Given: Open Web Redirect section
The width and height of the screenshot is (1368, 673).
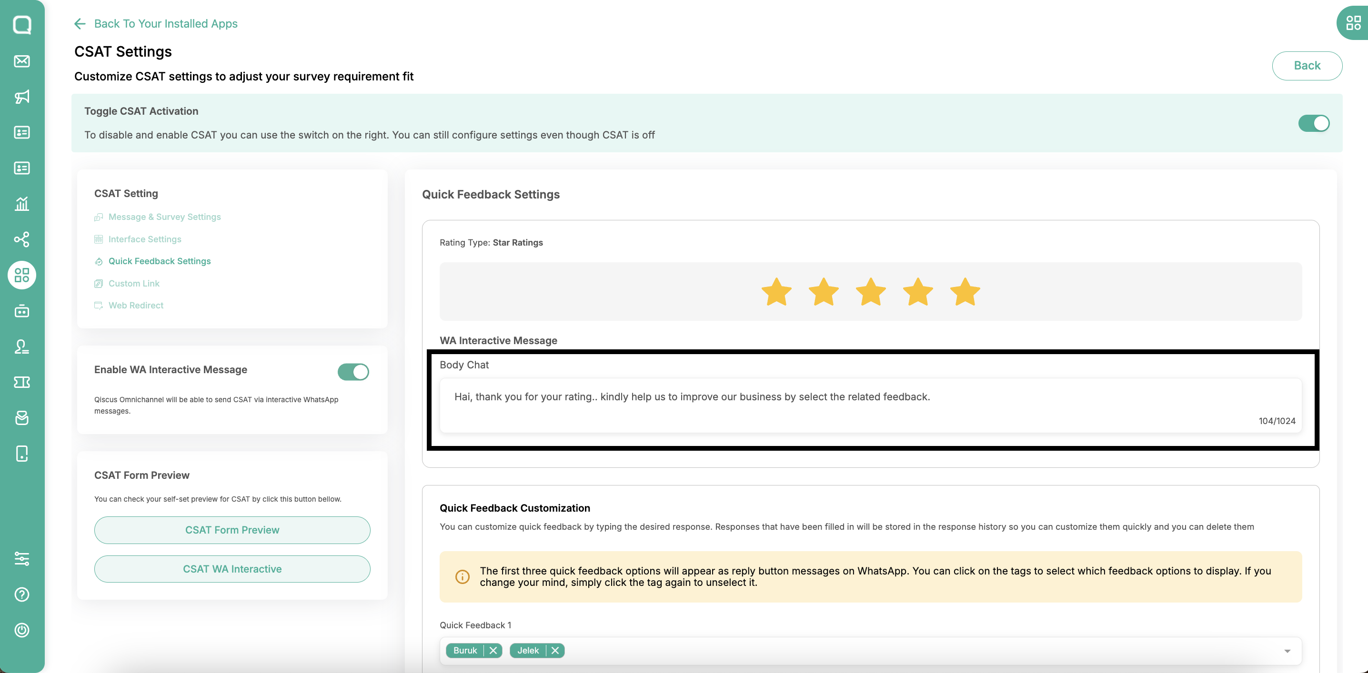Looking at the screenshot, I should coord(135,305).
